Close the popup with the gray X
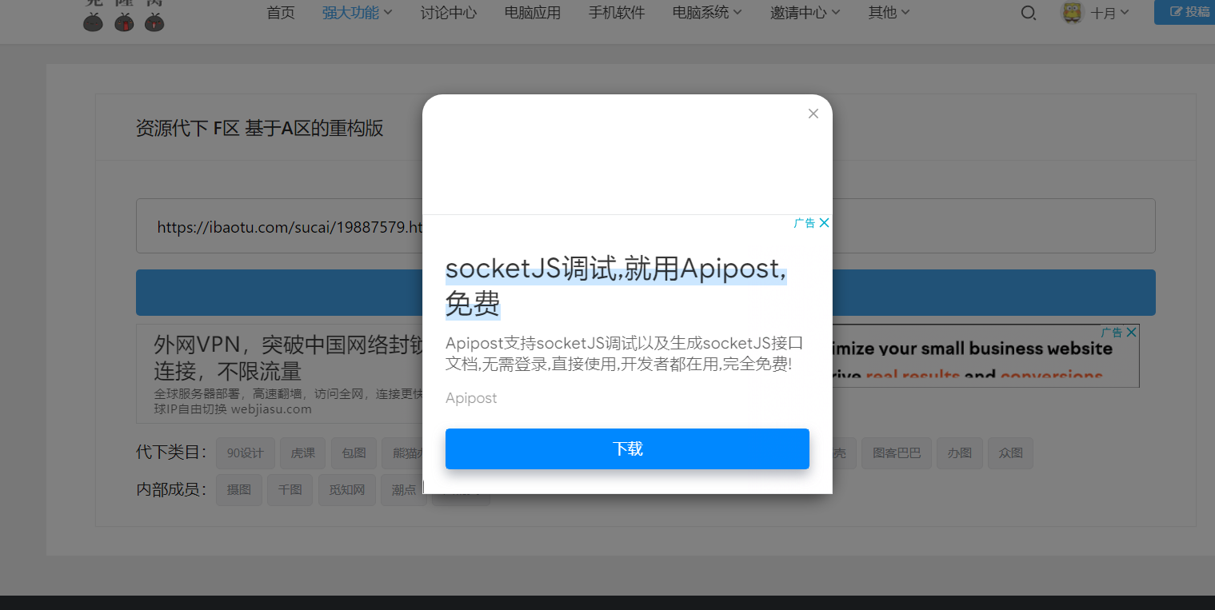 pyautogui.click(x=813, y=114)
